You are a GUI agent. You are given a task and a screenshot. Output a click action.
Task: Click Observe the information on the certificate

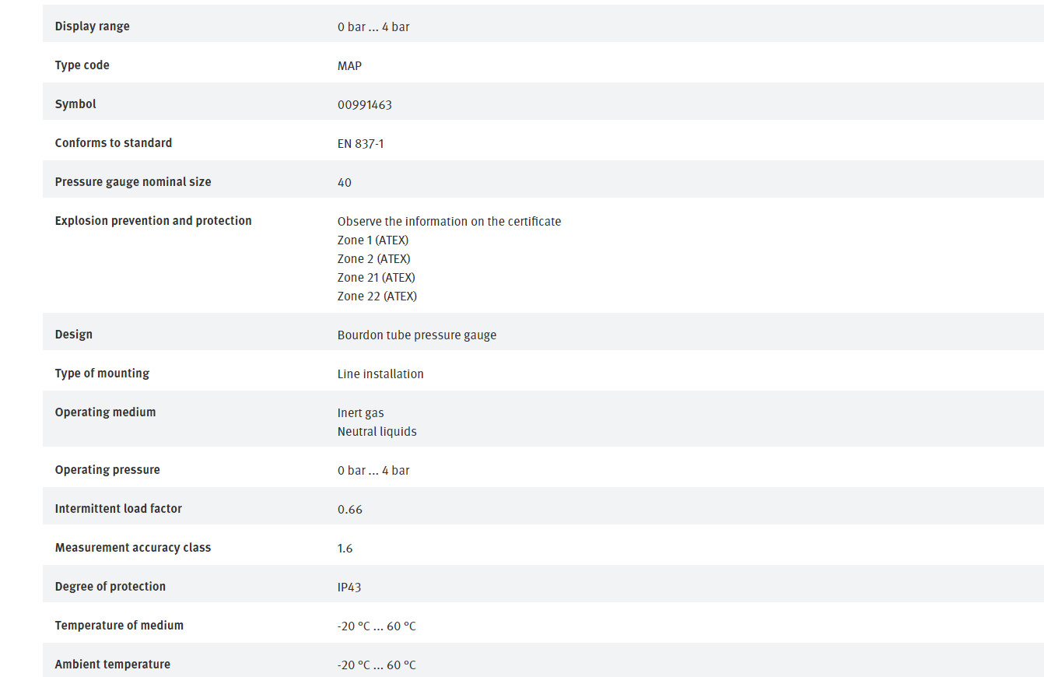[449, 222]
